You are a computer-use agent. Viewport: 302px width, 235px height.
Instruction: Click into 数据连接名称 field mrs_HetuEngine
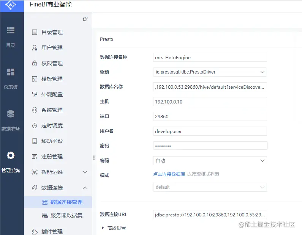point(210,57)
